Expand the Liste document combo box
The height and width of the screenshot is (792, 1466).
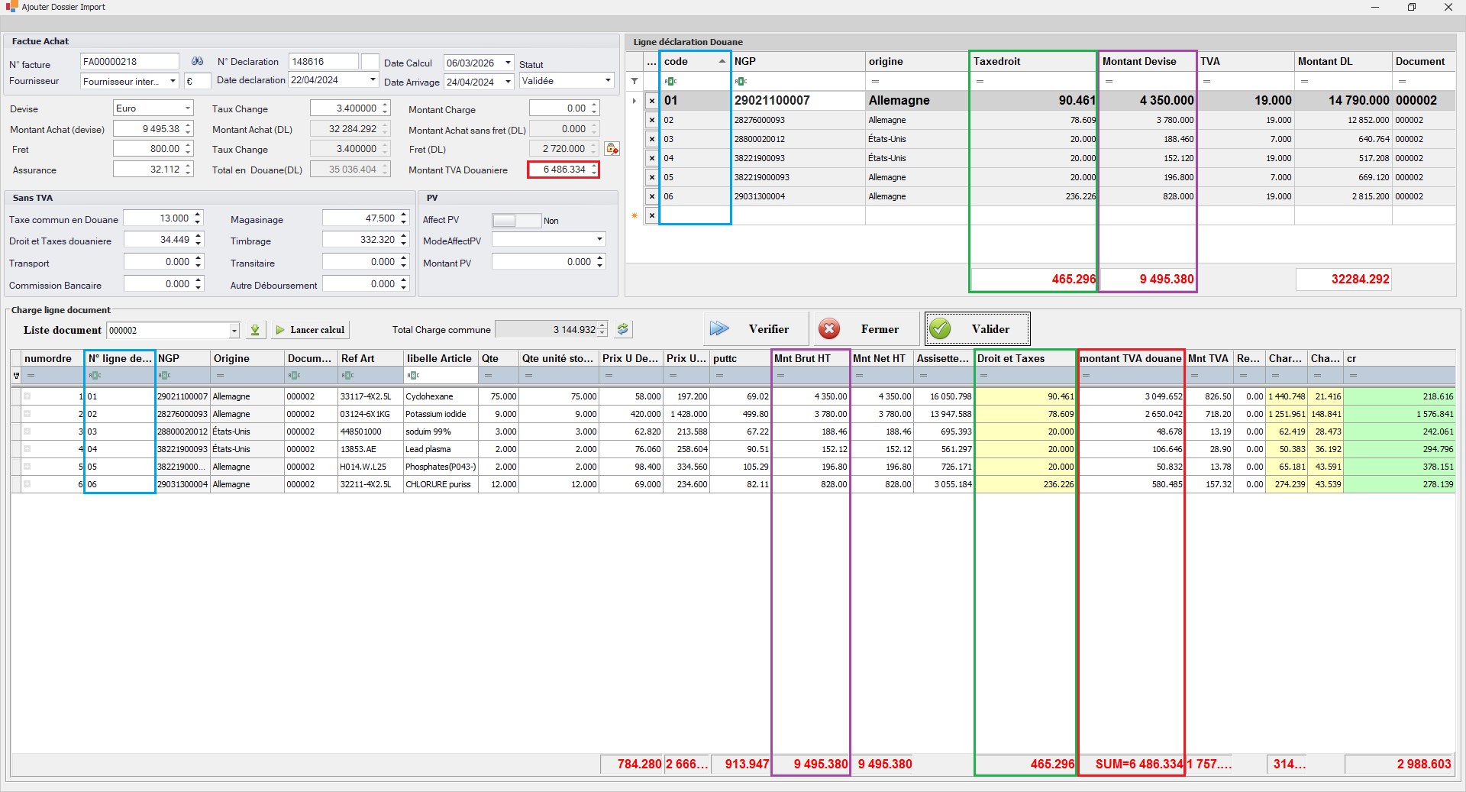pyautogui.click(x=234, y=331)
